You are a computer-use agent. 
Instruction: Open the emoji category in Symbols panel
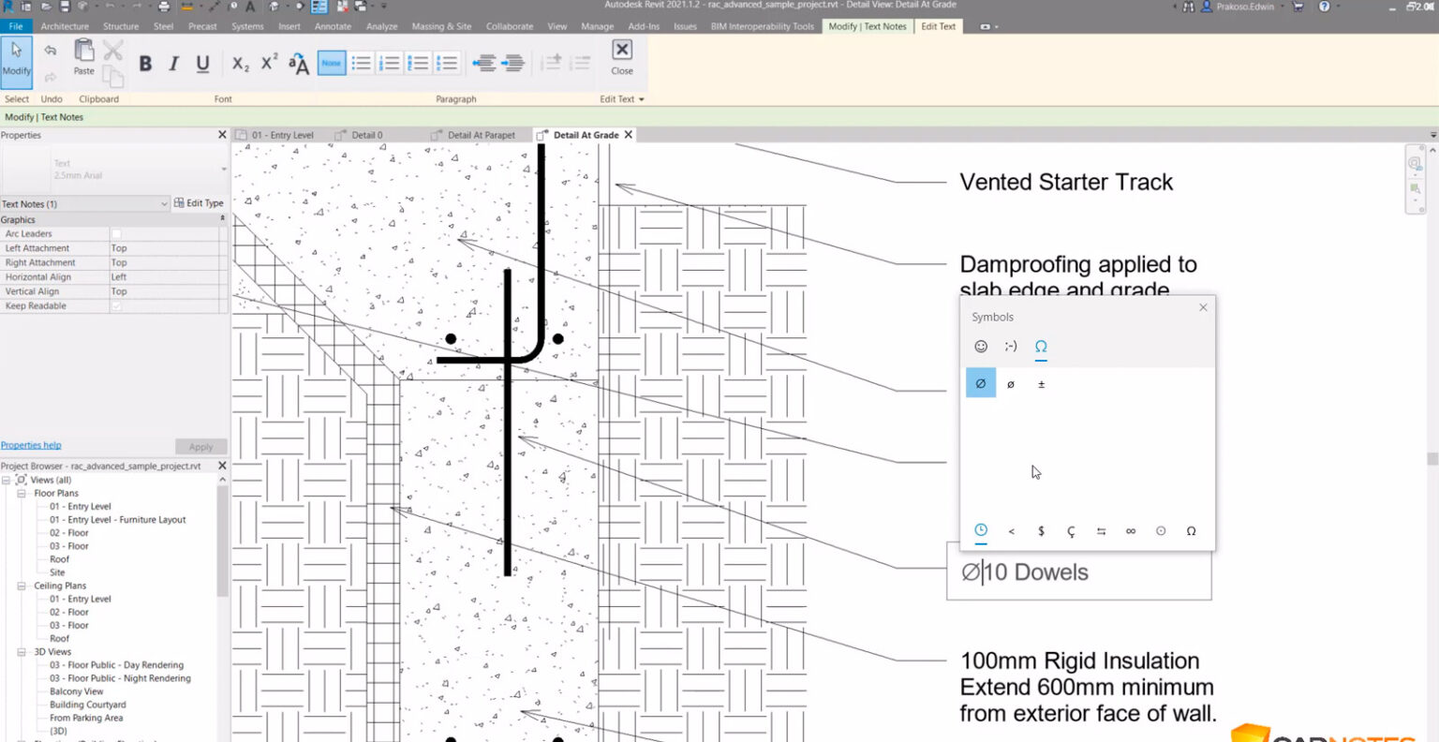point(981,347)
